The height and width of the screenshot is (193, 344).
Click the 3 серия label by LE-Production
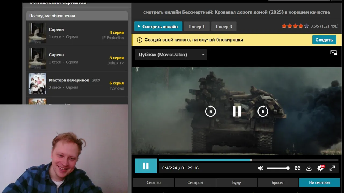[x=117, y=32]
